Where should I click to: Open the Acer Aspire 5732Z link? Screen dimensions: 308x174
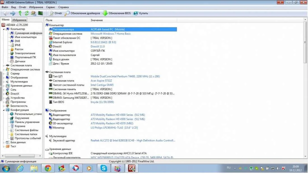[101, 81]
